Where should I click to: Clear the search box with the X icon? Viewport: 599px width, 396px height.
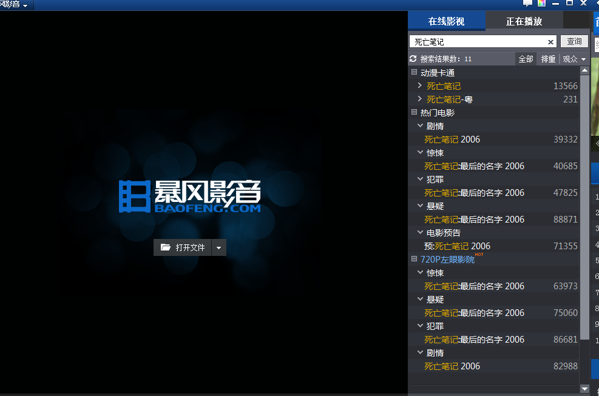coord(551,42)
